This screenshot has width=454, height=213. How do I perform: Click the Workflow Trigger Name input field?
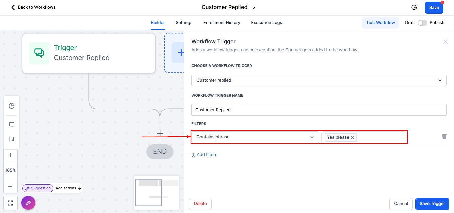(x=318, y=110)
